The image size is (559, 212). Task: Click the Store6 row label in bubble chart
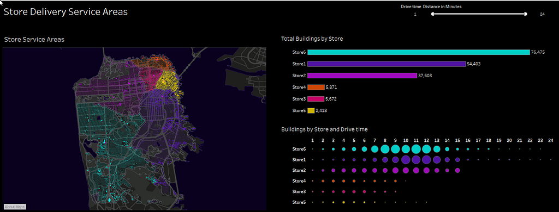point(299,149)
